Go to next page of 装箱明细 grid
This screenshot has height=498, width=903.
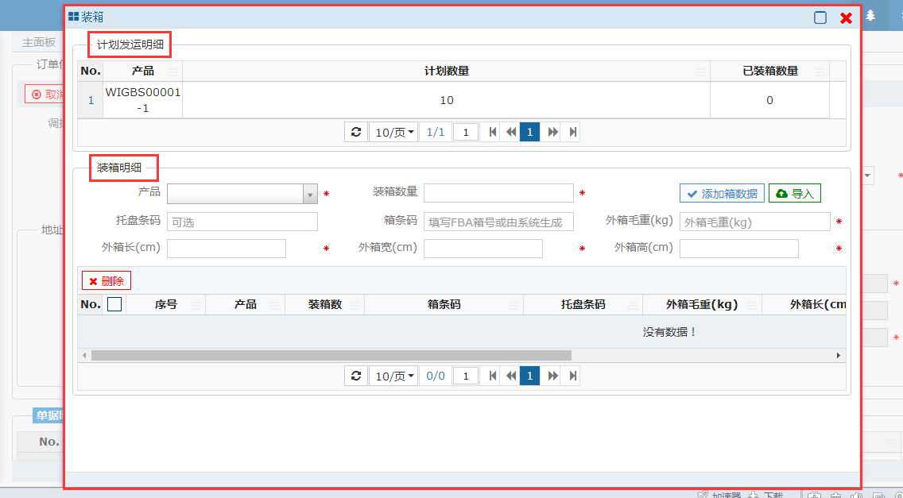(x=553, y=376)
